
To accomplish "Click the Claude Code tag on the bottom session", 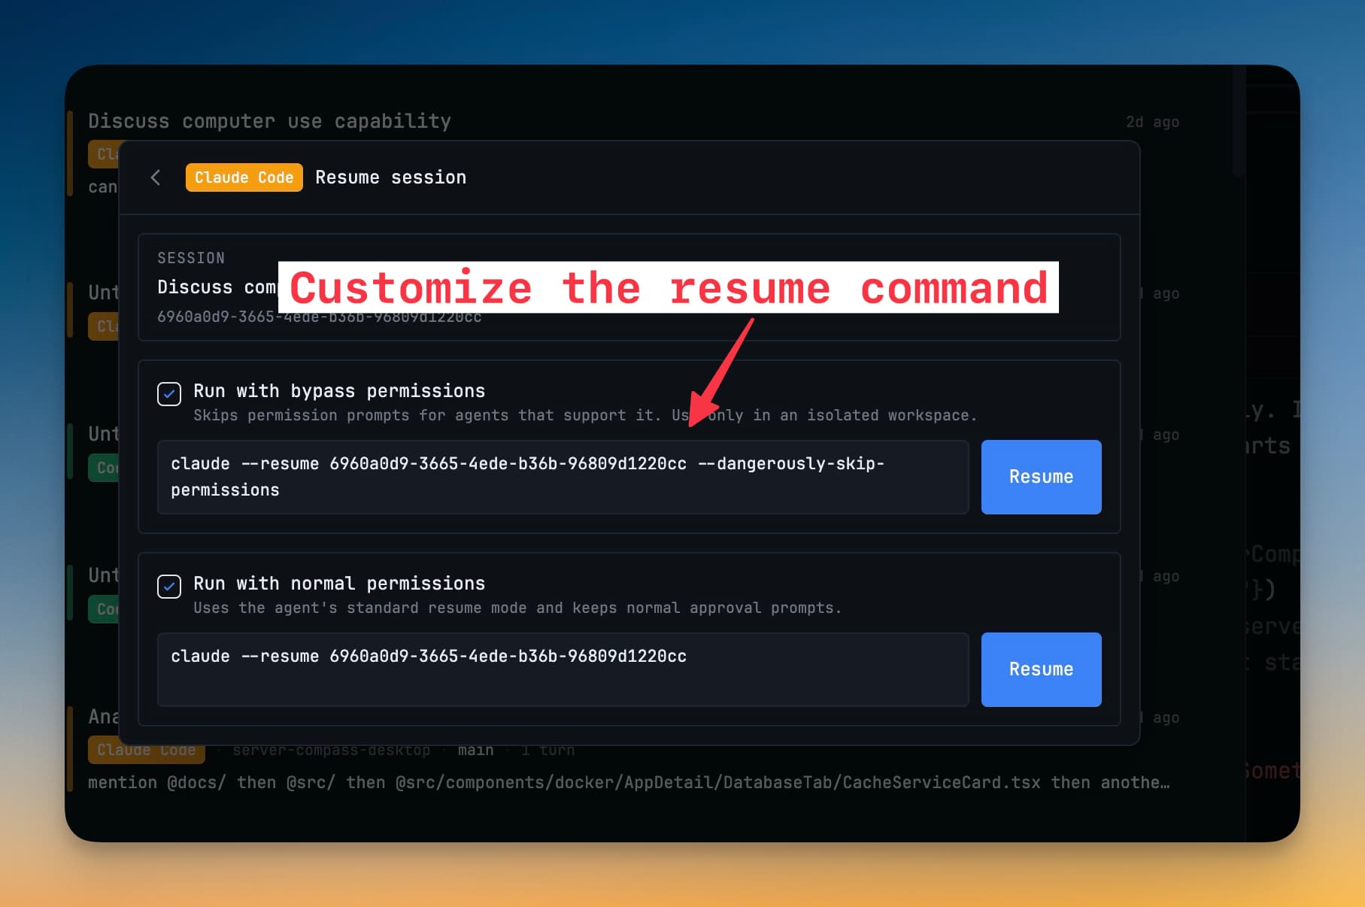I will click(x=147, y=751).
